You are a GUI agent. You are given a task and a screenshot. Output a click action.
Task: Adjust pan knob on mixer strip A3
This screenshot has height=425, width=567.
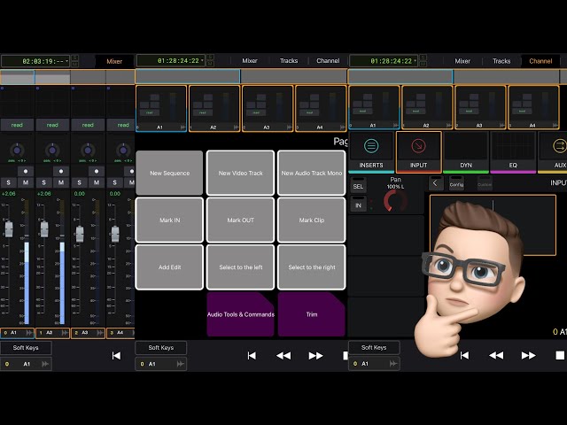coord(88,150)
